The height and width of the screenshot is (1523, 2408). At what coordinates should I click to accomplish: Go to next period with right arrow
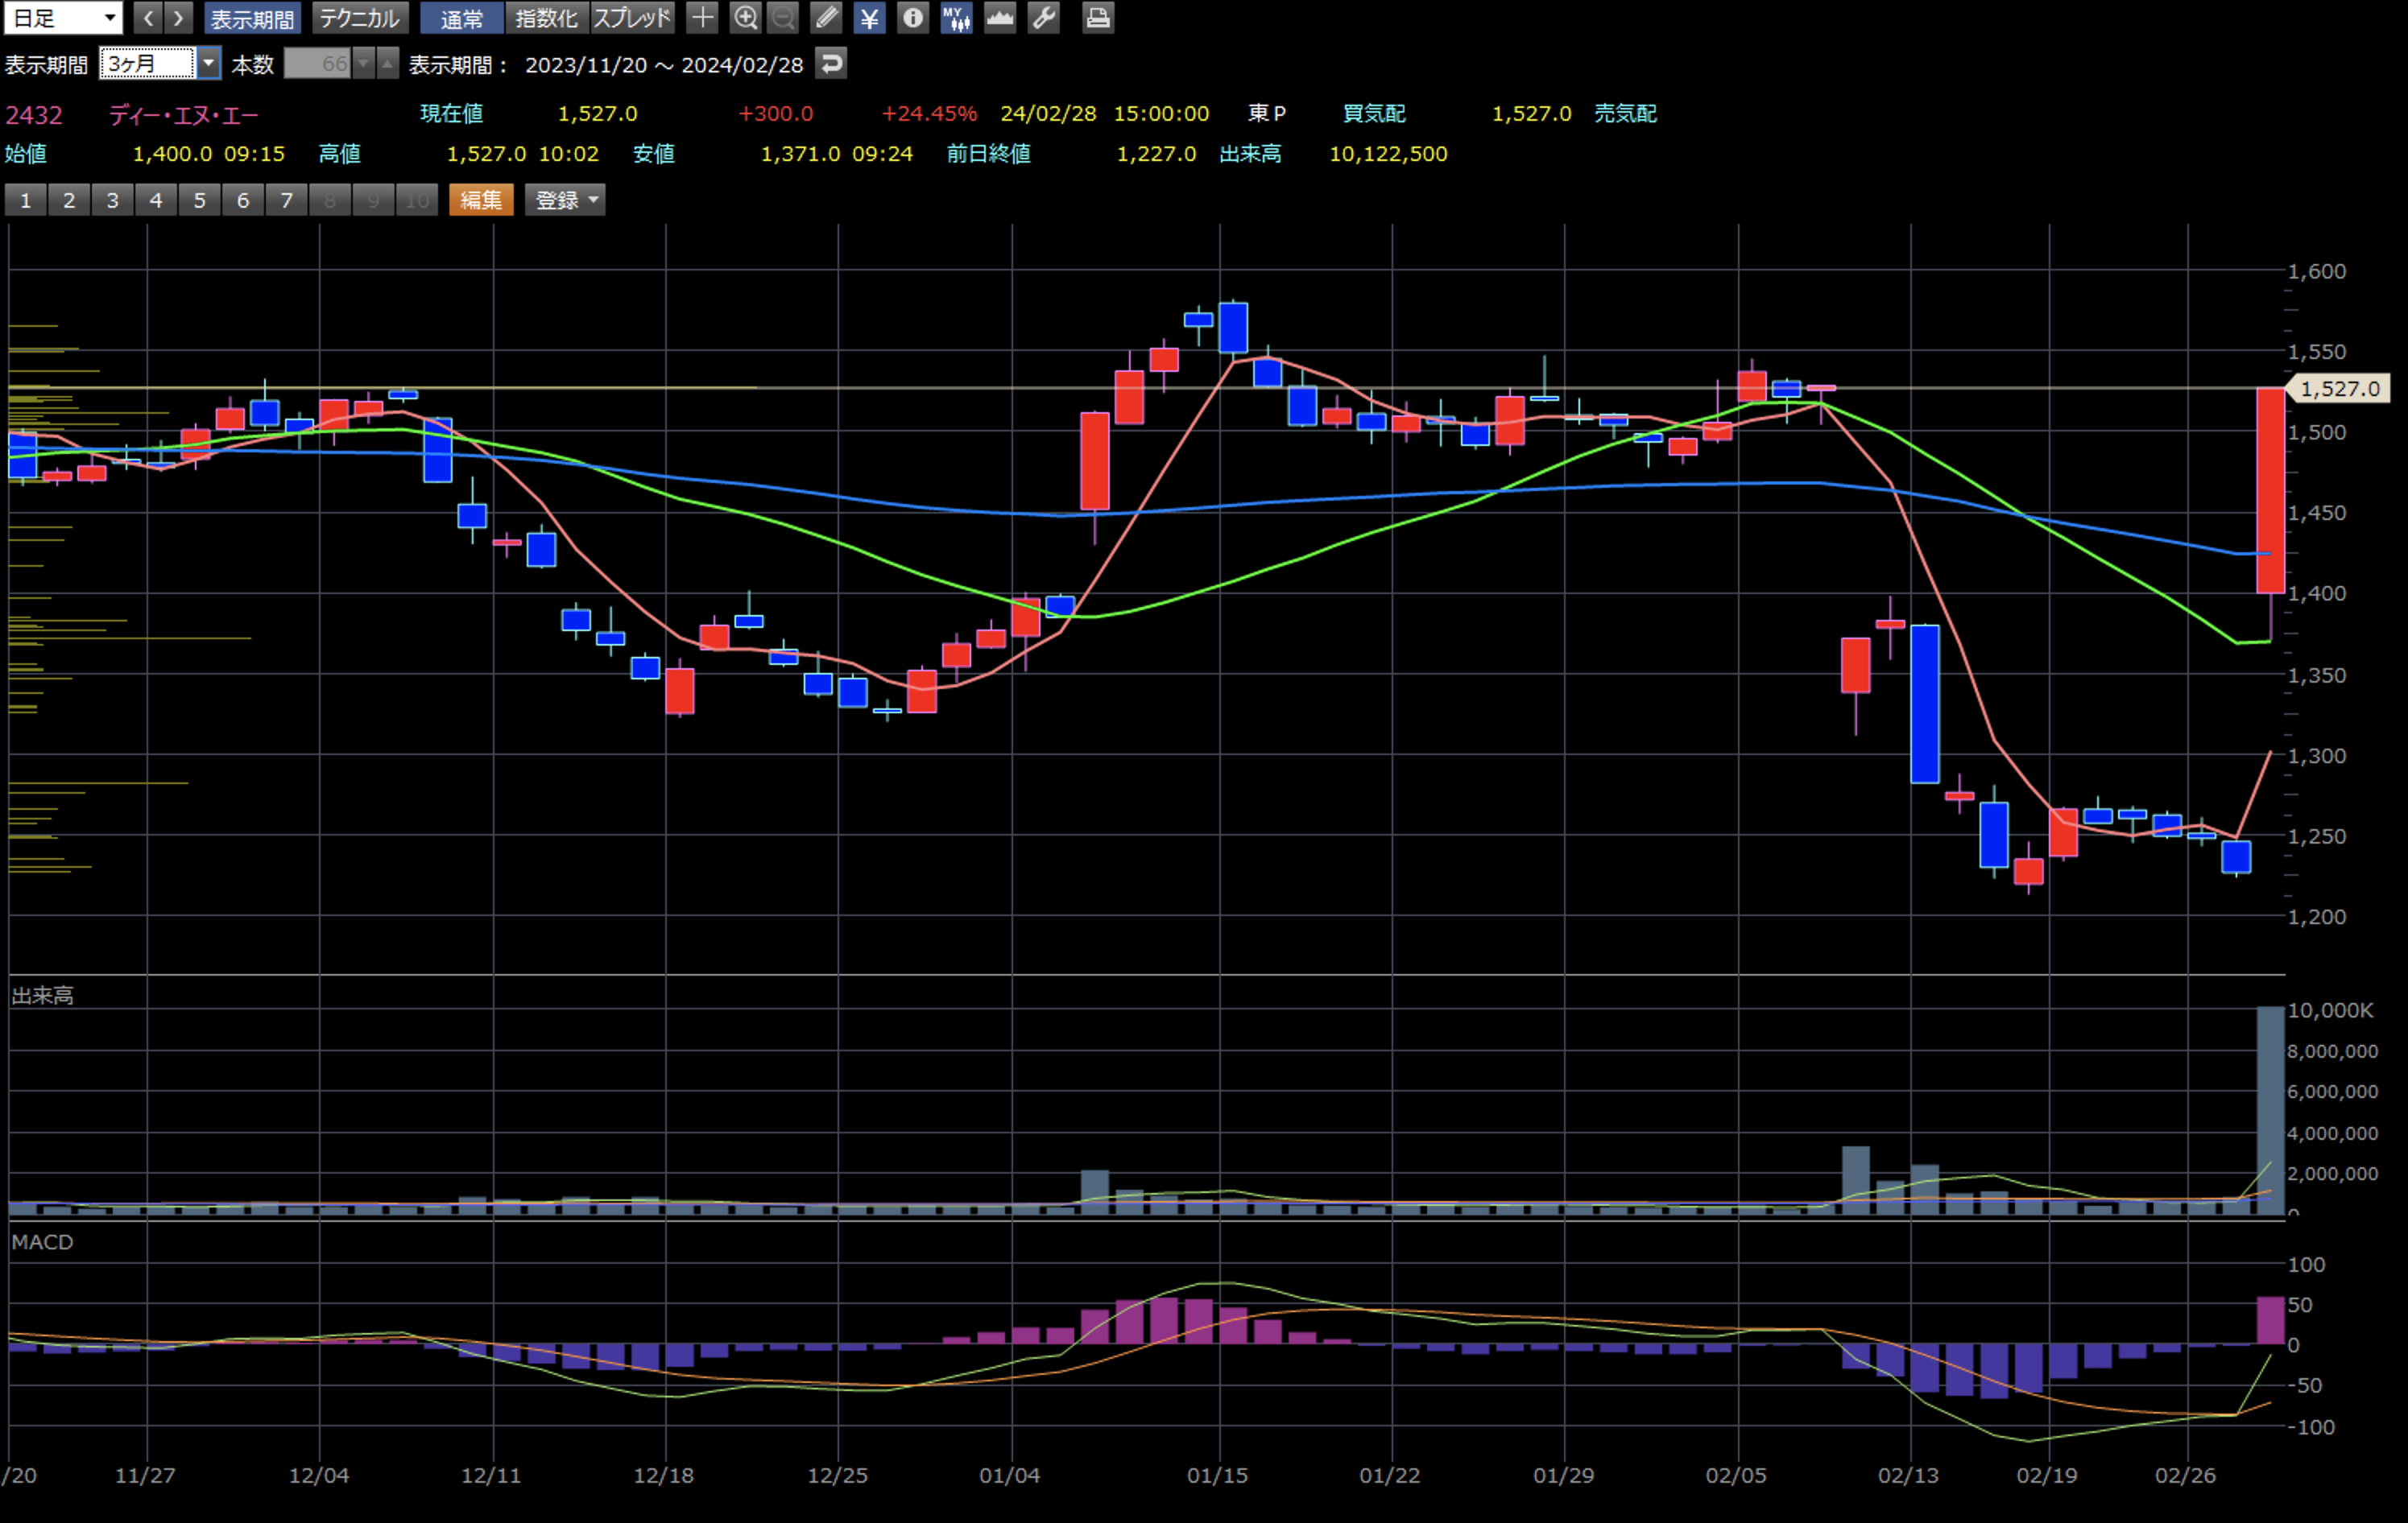click(x=178, y=17)
